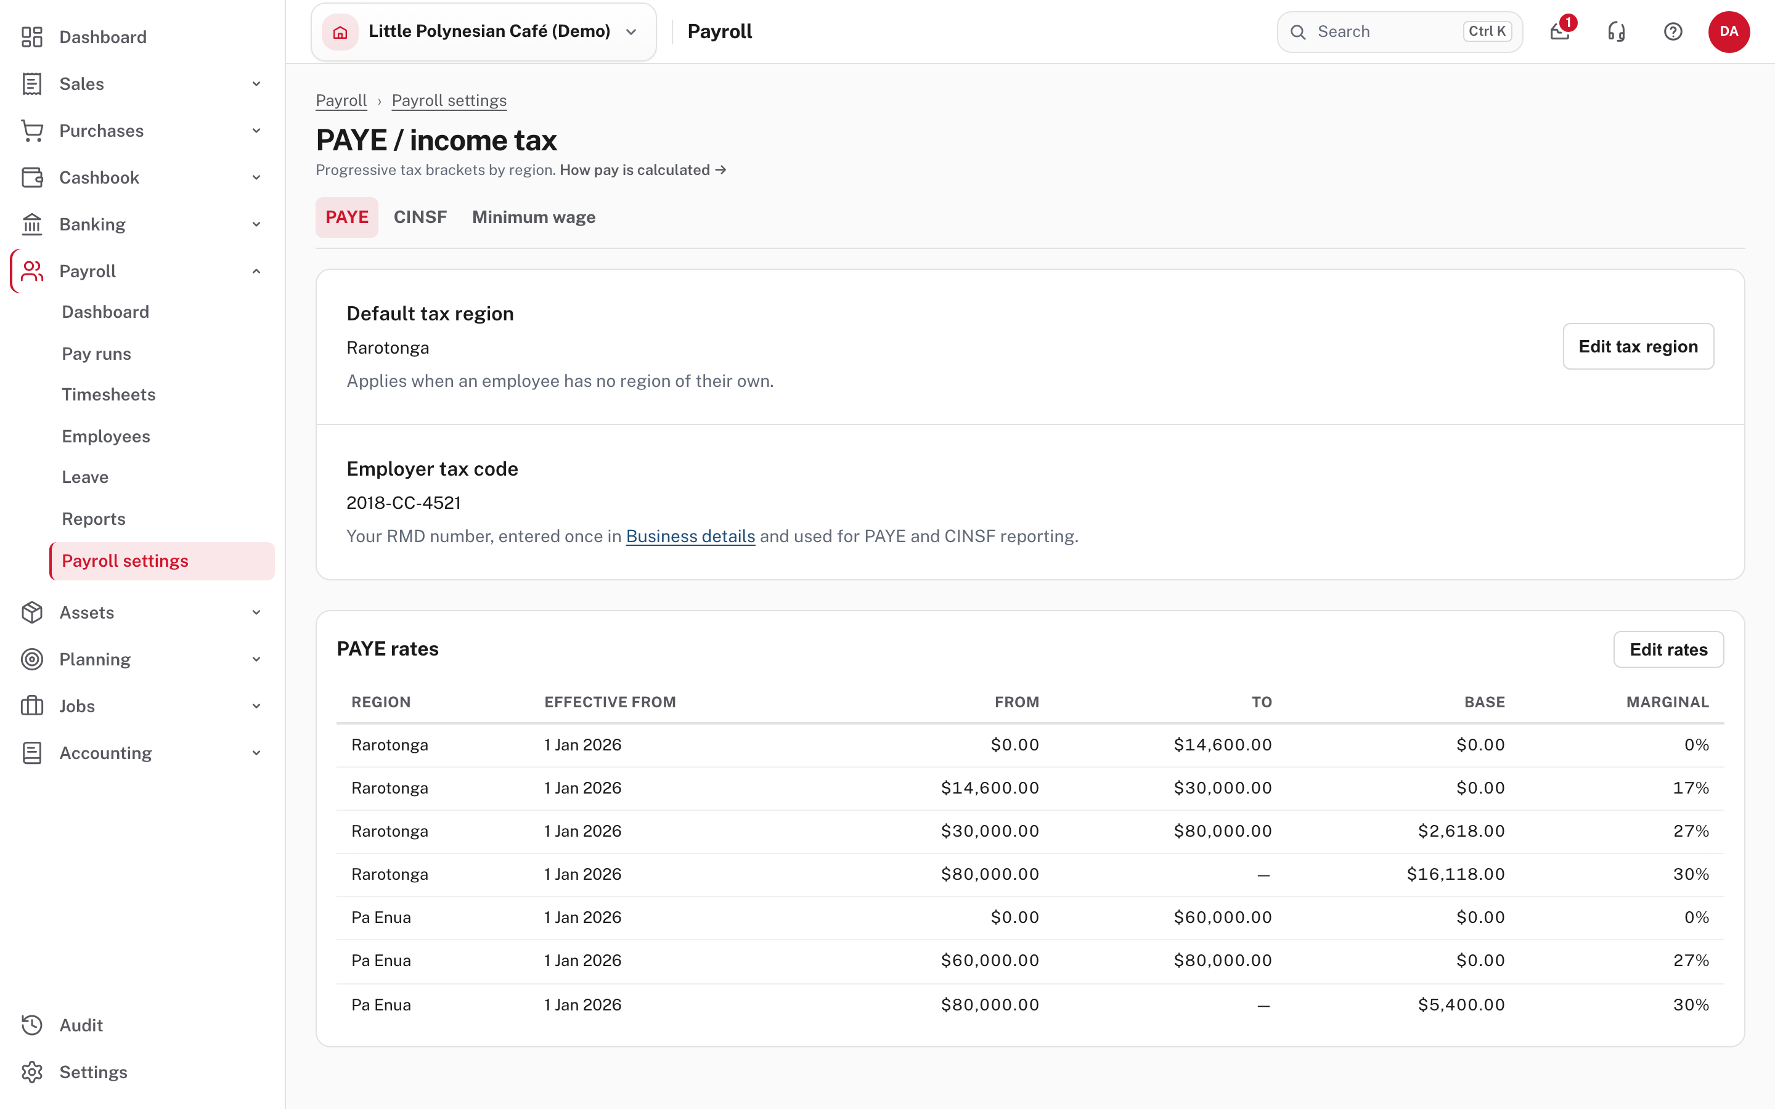The image size is (1775, 1109).
Task: Open the Little Polynesian Café company switcher
Action: tap(483, 31)
